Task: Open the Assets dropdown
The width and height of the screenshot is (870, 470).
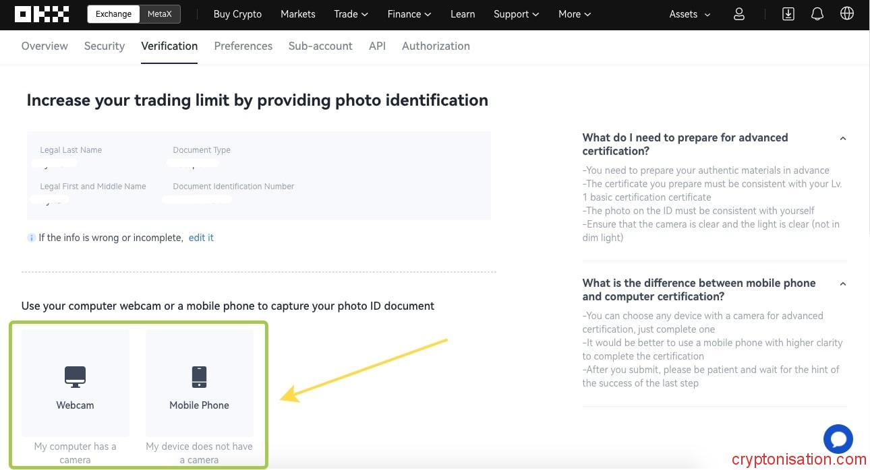Action: [689, 14]
